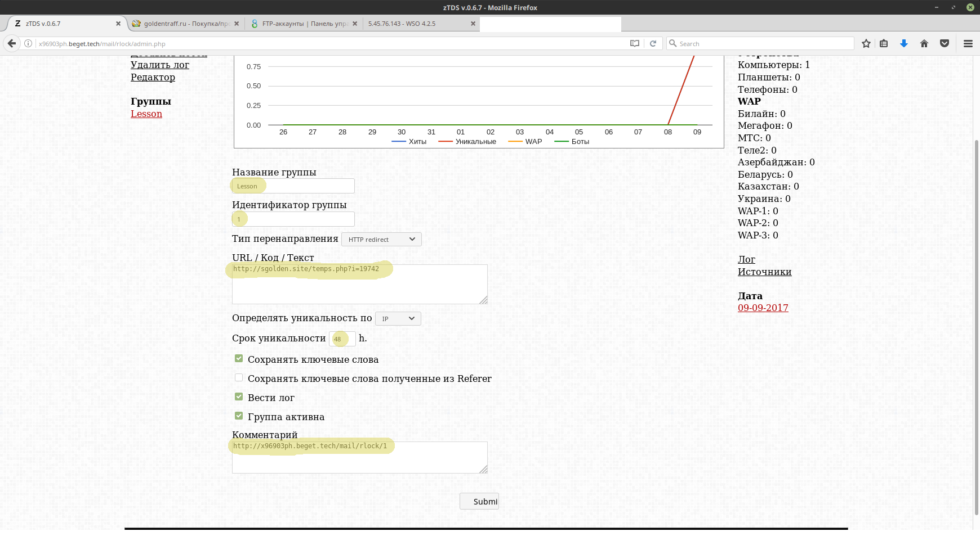Select the 09-09-2017 date link
Screen dimensions: 980x545
pos(763,308)
